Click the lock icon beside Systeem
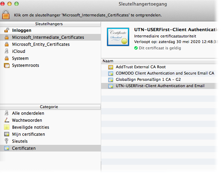 pyautogui.click(x=7, y=58)
